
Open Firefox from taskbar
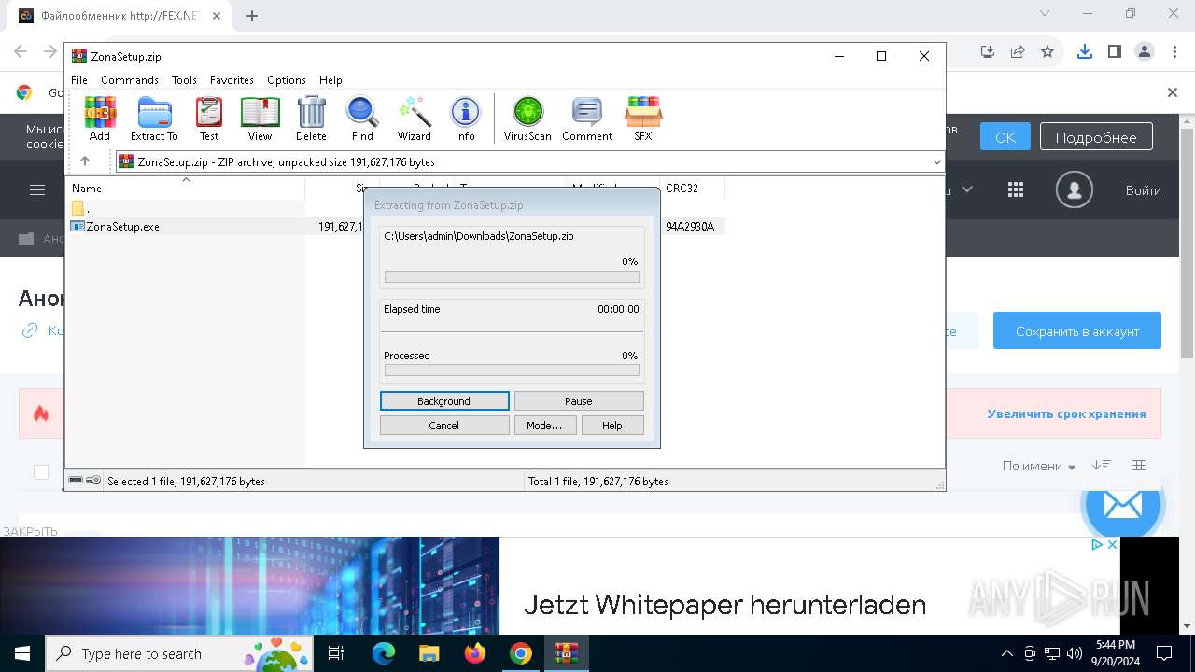475,653
